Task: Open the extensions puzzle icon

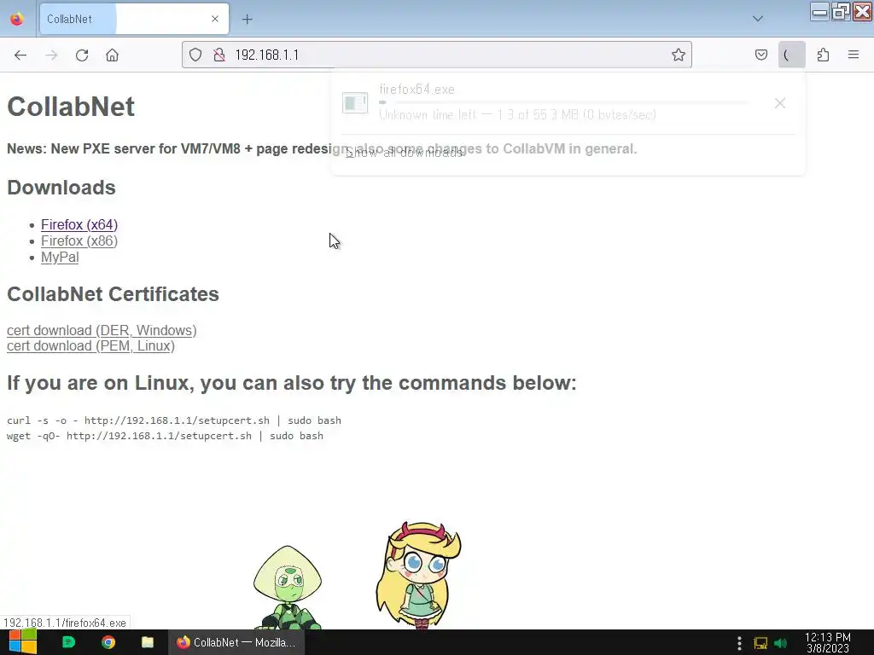Action: coord(823,55)
